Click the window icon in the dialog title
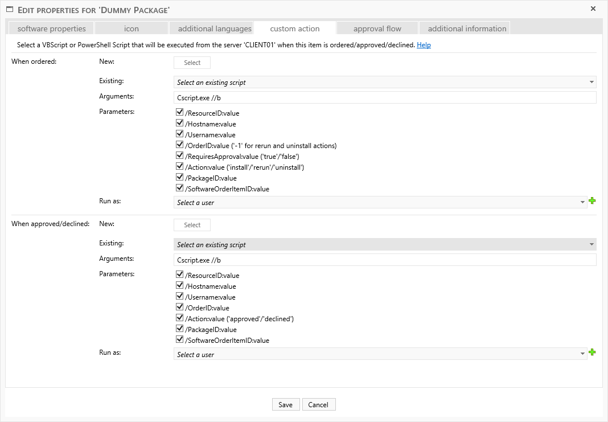The height and width of the screenshot is (422, 608). tap(10, 9)
